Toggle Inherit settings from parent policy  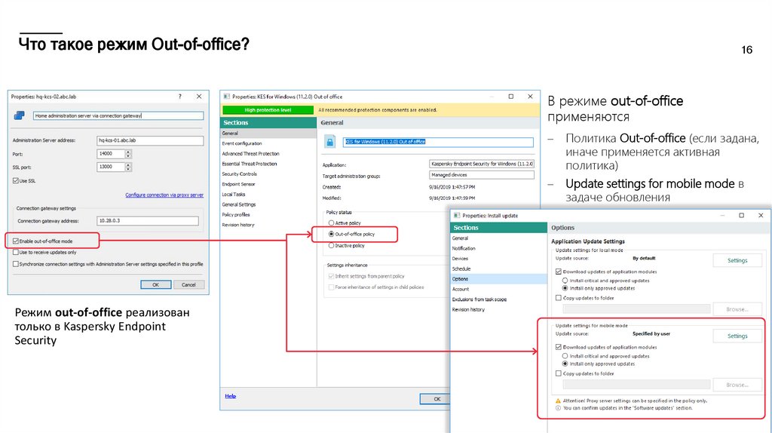332,276
